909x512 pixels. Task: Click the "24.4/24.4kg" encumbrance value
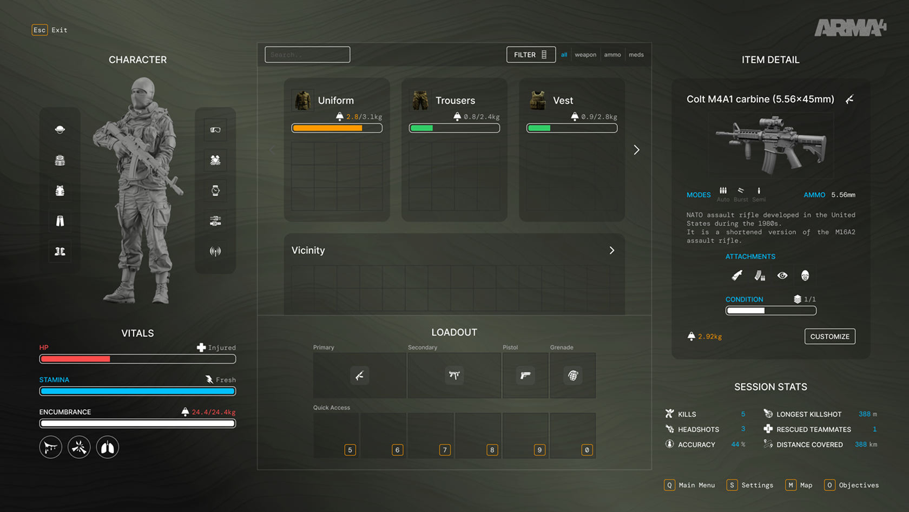click(x=214, y=412)
